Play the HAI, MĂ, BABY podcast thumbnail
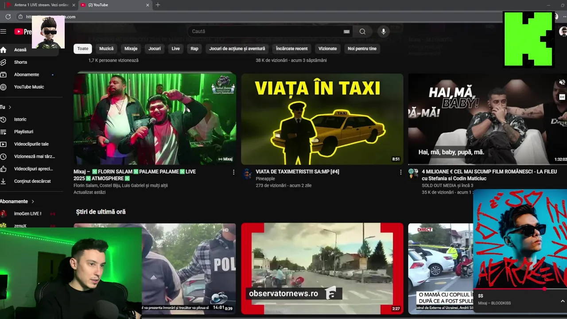Image resolution: width=567 pixels, height=319 pixels. coord(487,119)
